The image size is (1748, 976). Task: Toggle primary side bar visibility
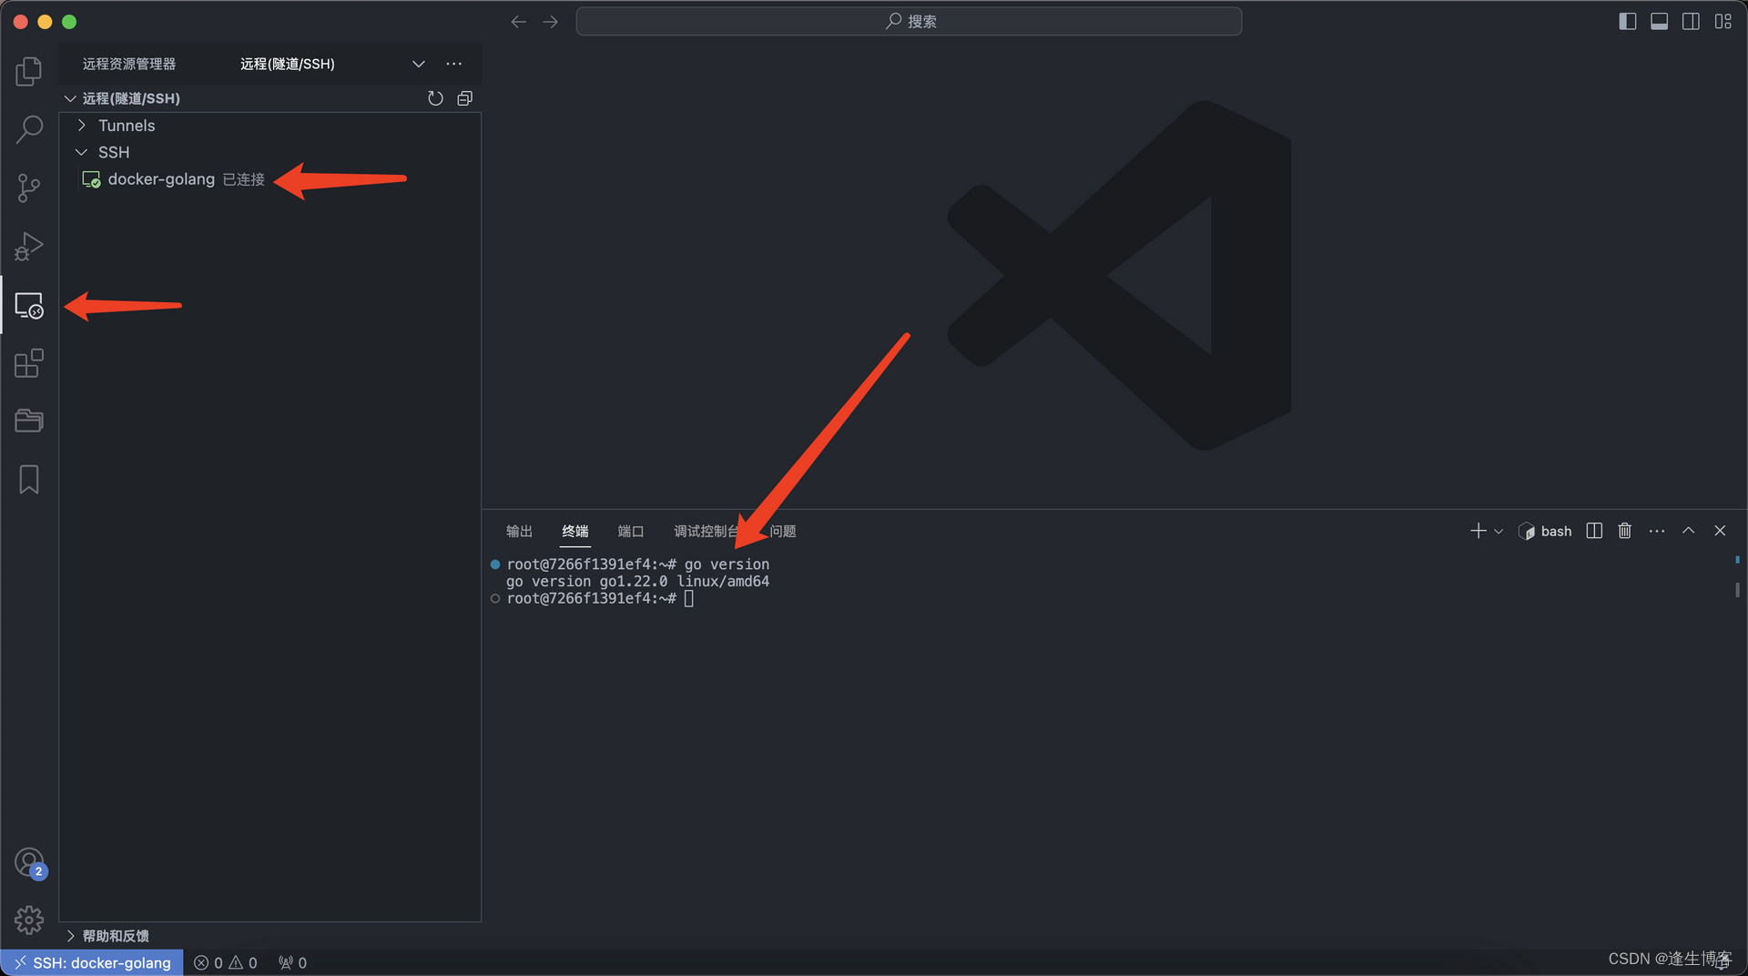coord(1628,21)
